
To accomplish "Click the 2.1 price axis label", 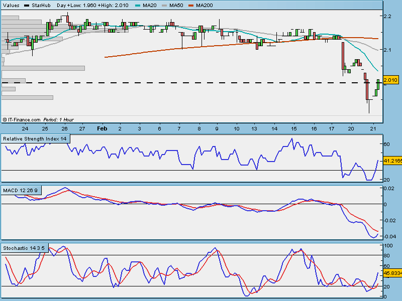I will (x=387, y=50).
